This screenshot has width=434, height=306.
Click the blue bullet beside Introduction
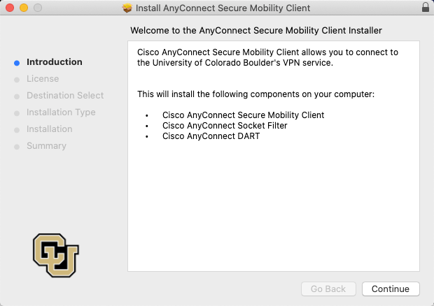17,62
